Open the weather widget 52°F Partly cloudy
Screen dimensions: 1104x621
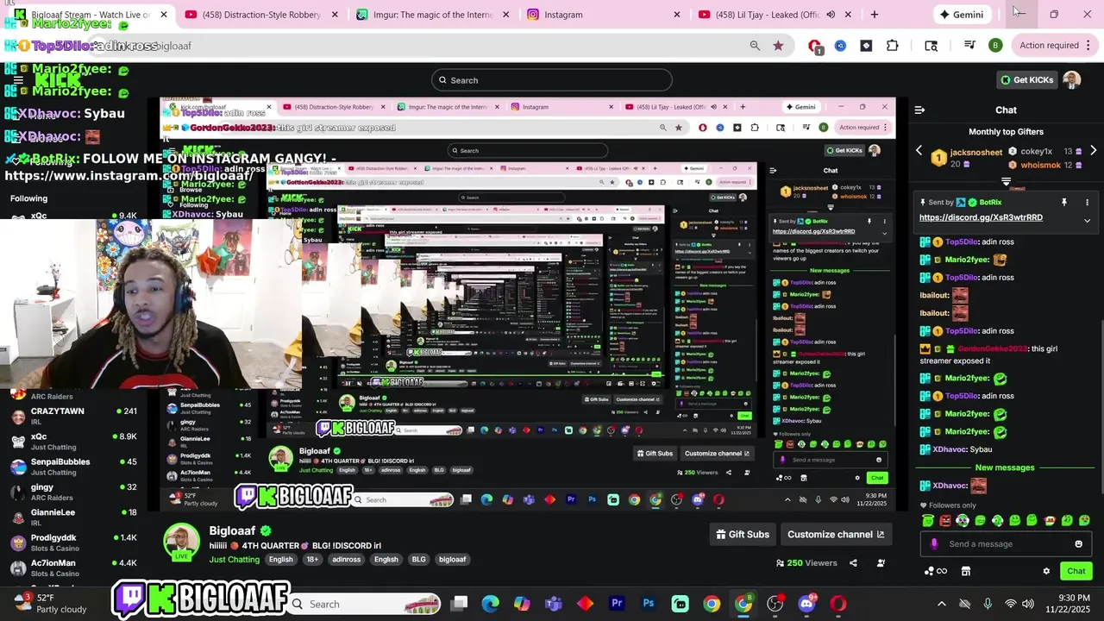[52, 604]
